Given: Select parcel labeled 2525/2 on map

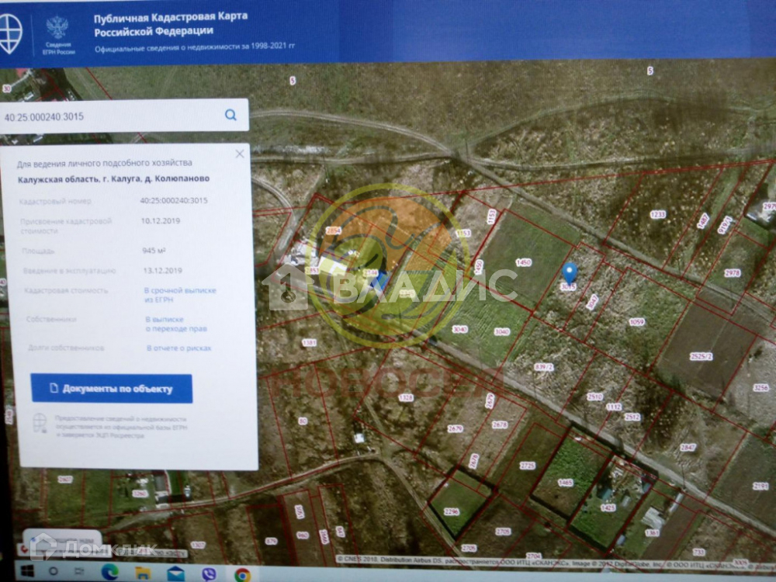Looking at the screenshot, I should tap(701, 357).
